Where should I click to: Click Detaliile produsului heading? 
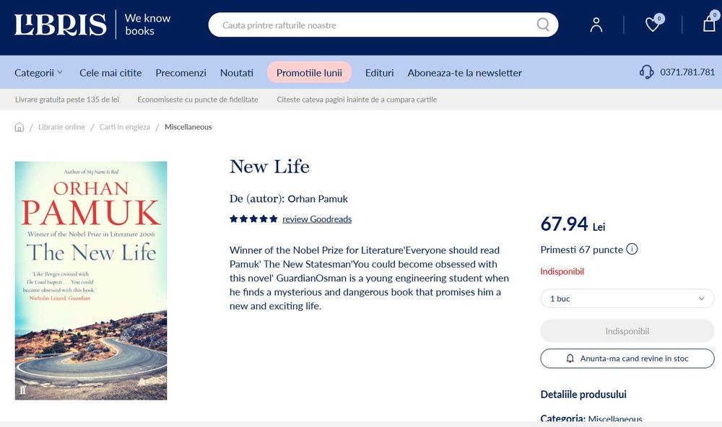[583, 395]
